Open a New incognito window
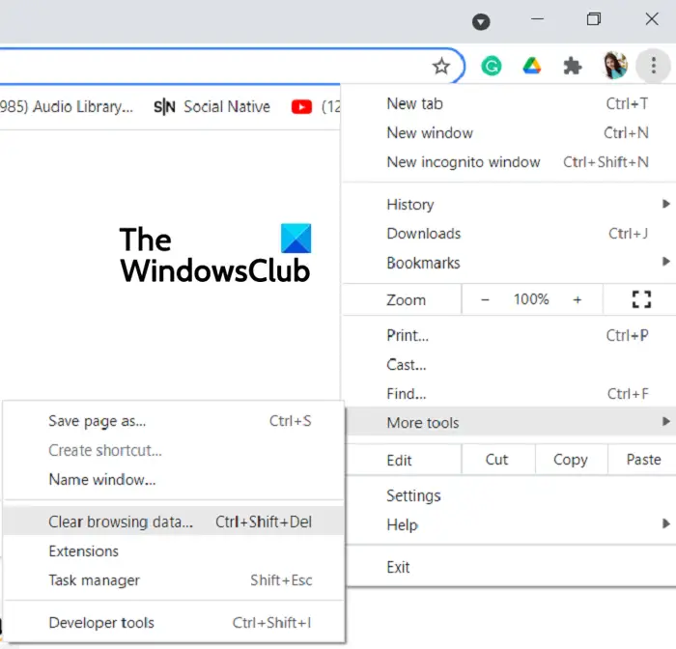 pyautogui.click(x=510, y=162)
